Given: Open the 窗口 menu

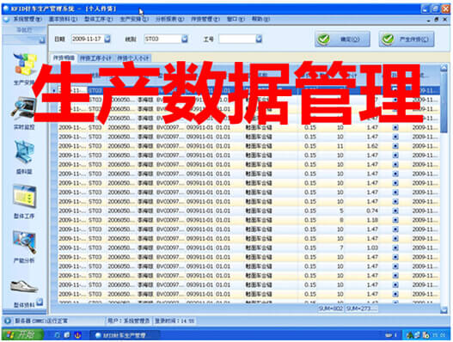Looking at the screenshot, I should (236, 20).
